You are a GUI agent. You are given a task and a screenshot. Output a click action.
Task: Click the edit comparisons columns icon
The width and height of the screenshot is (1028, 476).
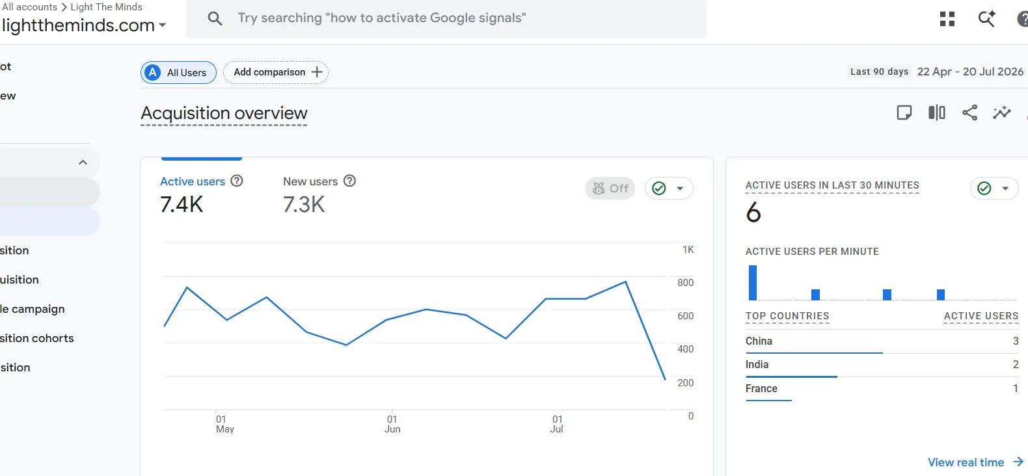[937, 112]
